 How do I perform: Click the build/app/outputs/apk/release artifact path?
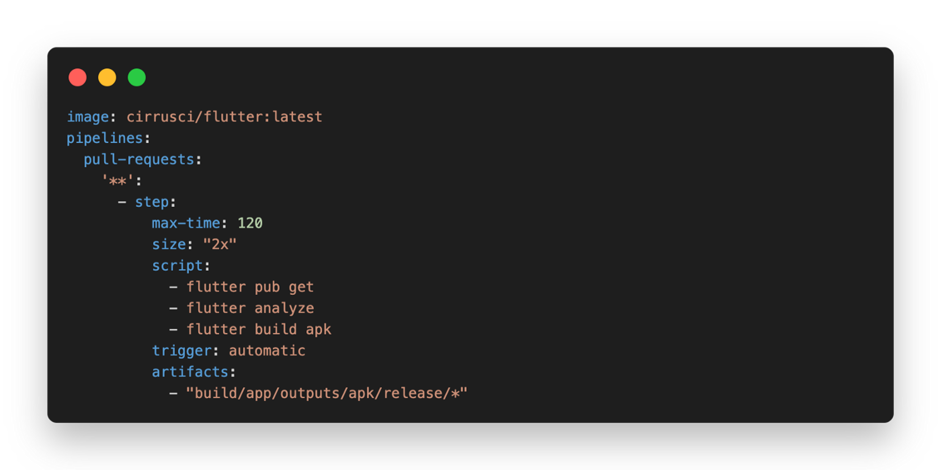327,393
